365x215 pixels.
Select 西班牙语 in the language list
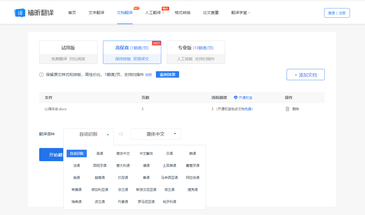pyautogui.click(x=100, y=166)
